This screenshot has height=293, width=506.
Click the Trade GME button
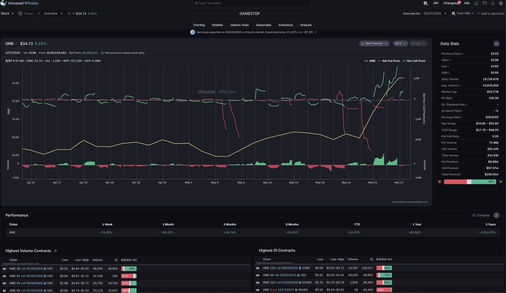[x=463, y=13]
